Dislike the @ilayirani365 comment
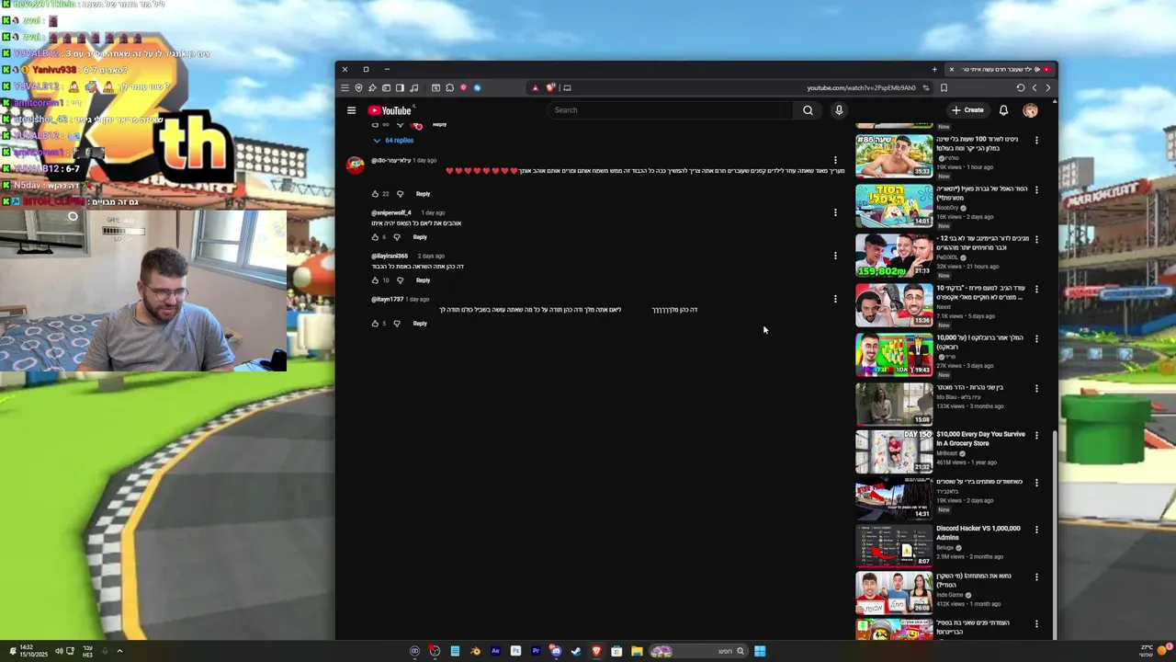Image resolution: width=1176 pixels, height=662 pixels. [400, 280]
